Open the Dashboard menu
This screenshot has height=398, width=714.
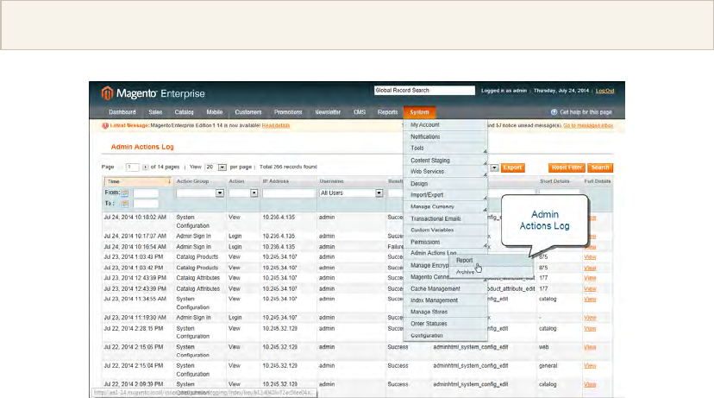[122, 112]
